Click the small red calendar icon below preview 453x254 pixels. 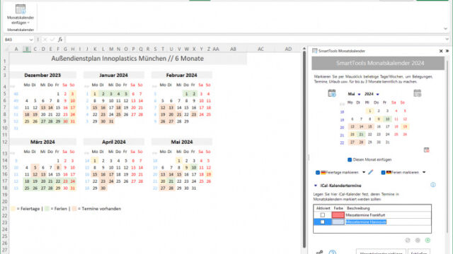pyautogui.click(x=426, y=150)
